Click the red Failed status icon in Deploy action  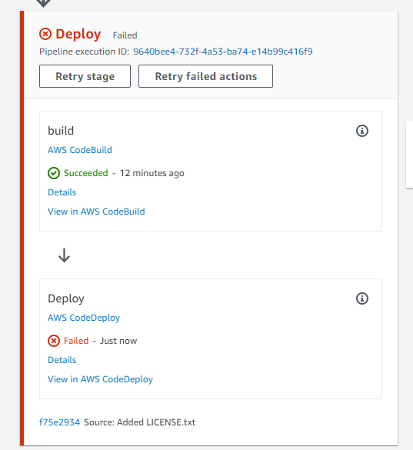54,341
